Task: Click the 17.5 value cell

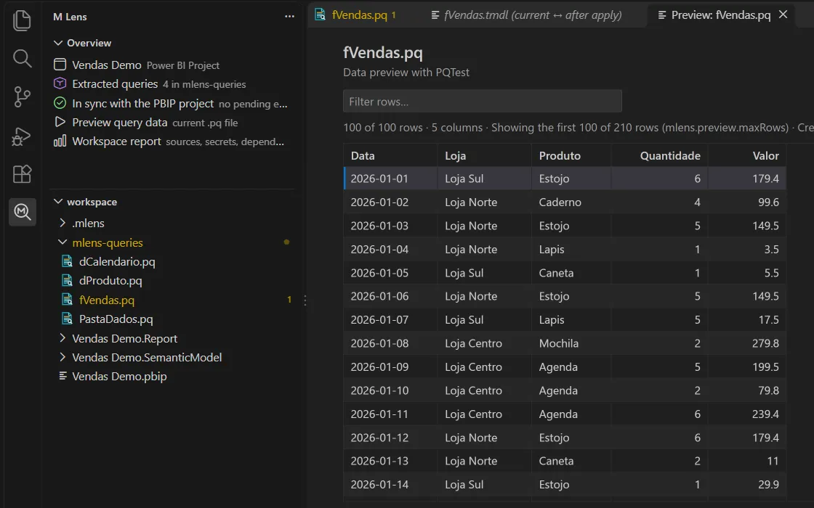Action: pyautogui.click(x=747, y=320)
